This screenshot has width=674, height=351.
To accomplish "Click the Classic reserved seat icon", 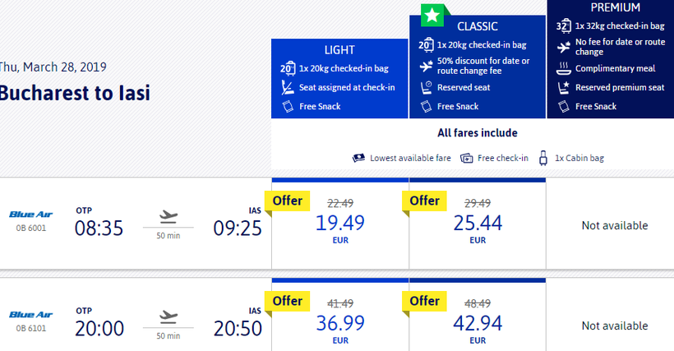I will tap(426, 87).
